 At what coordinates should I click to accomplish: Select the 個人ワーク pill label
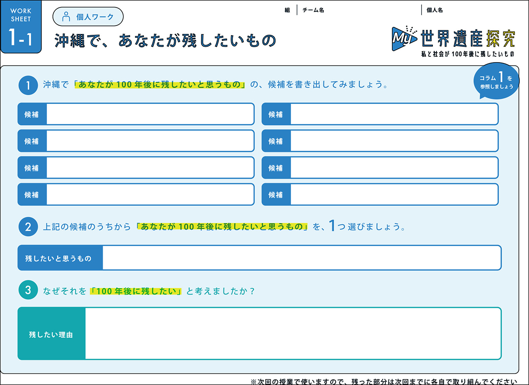(x=88, y=17)
